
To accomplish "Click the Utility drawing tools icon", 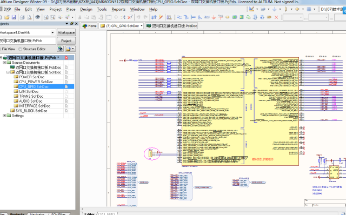I will click(x=251, y=9).
